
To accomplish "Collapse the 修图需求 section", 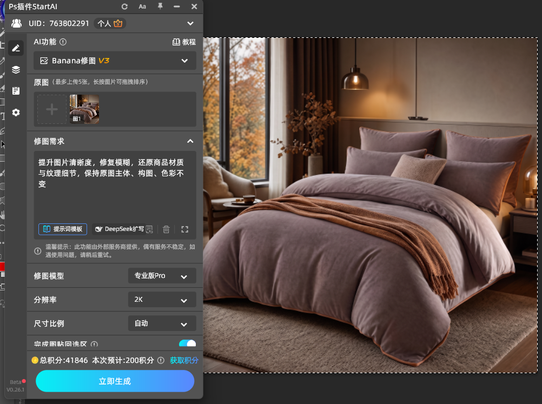I will (190, 141).
